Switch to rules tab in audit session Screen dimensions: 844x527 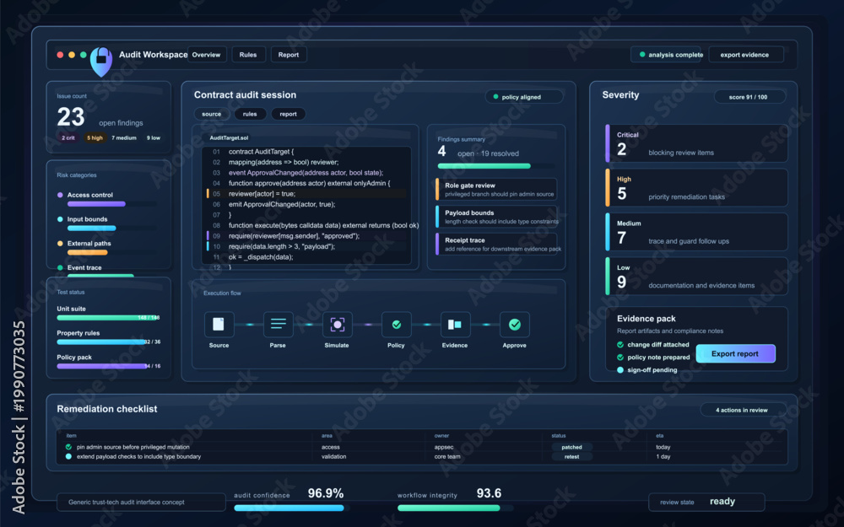click(250, 114)
